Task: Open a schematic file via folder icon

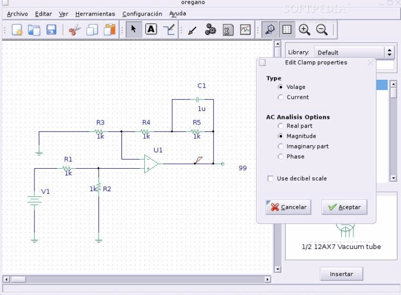Action: [34, 30]
